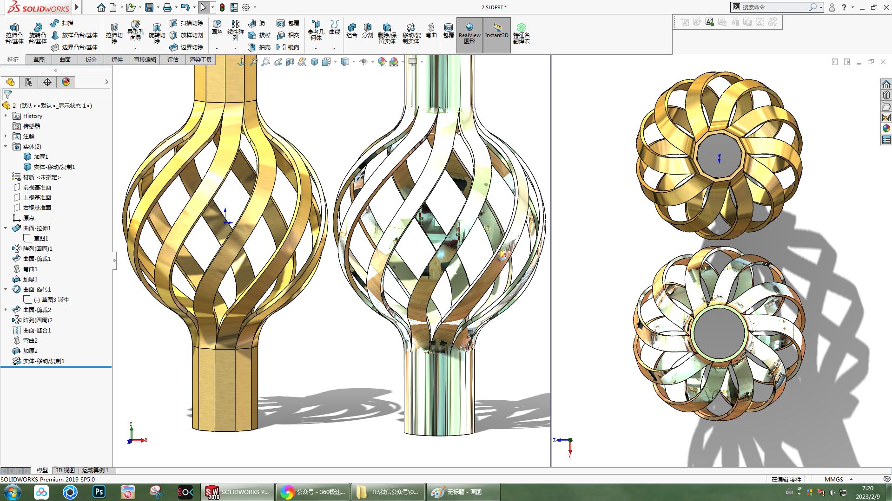892x501 pixels.
Task: Open SOLIDWORKS Resources in the task pane
Action: coord(886,84)
